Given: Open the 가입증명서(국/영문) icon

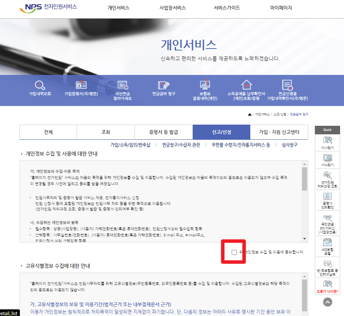Looking at the screenshot, I should pos(81,85).
